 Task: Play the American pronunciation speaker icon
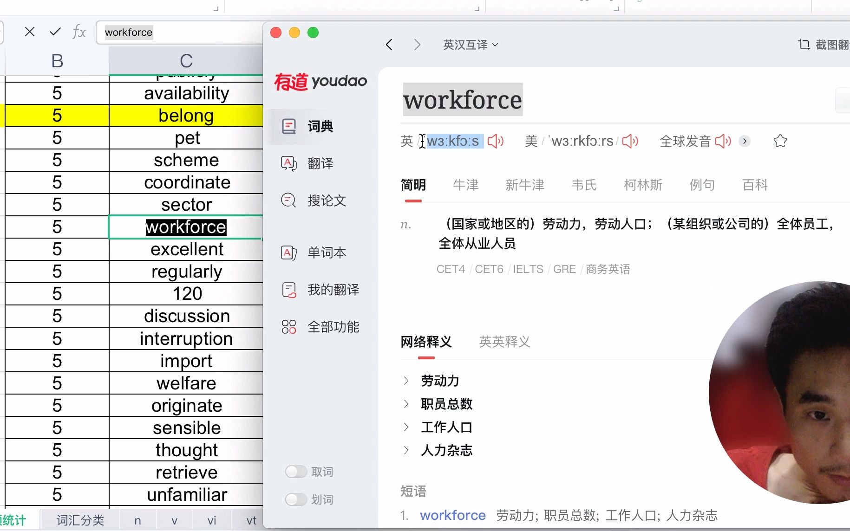(x=630, y=141)
